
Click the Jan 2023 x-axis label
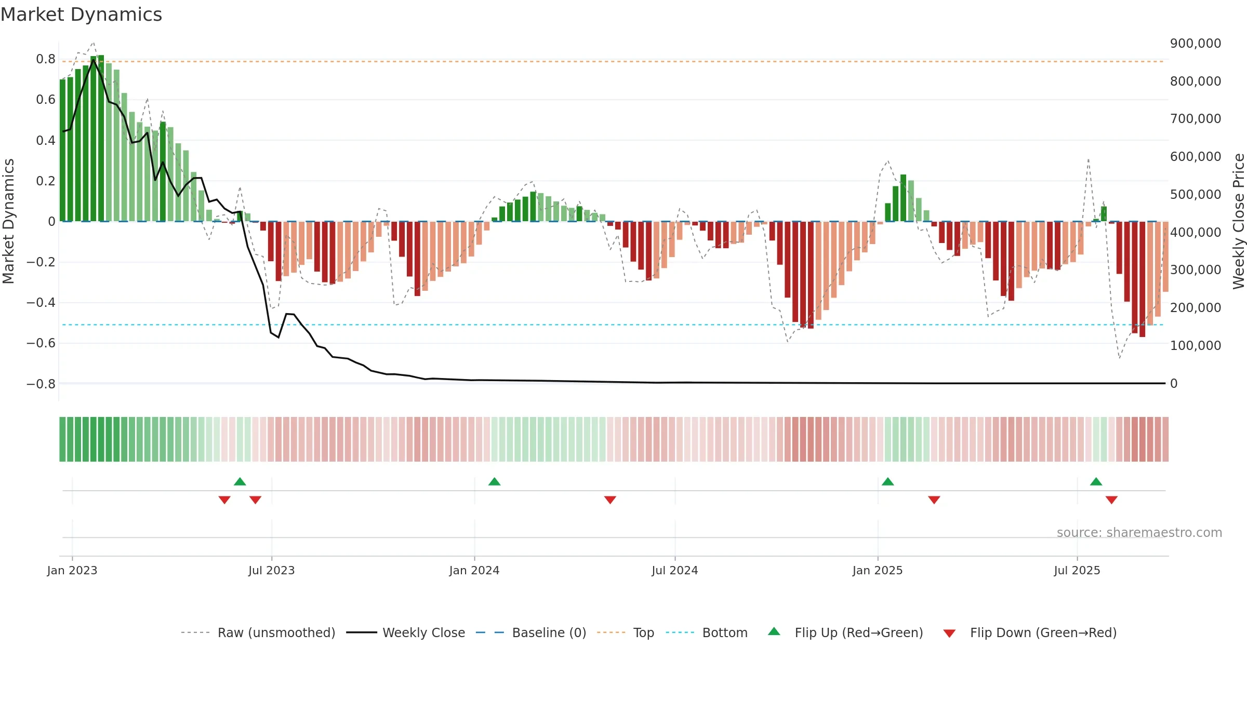click(x=72, y=571)
